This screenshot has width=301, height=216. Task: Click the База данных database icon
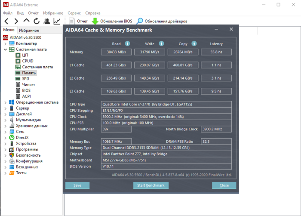coord(12,167)
